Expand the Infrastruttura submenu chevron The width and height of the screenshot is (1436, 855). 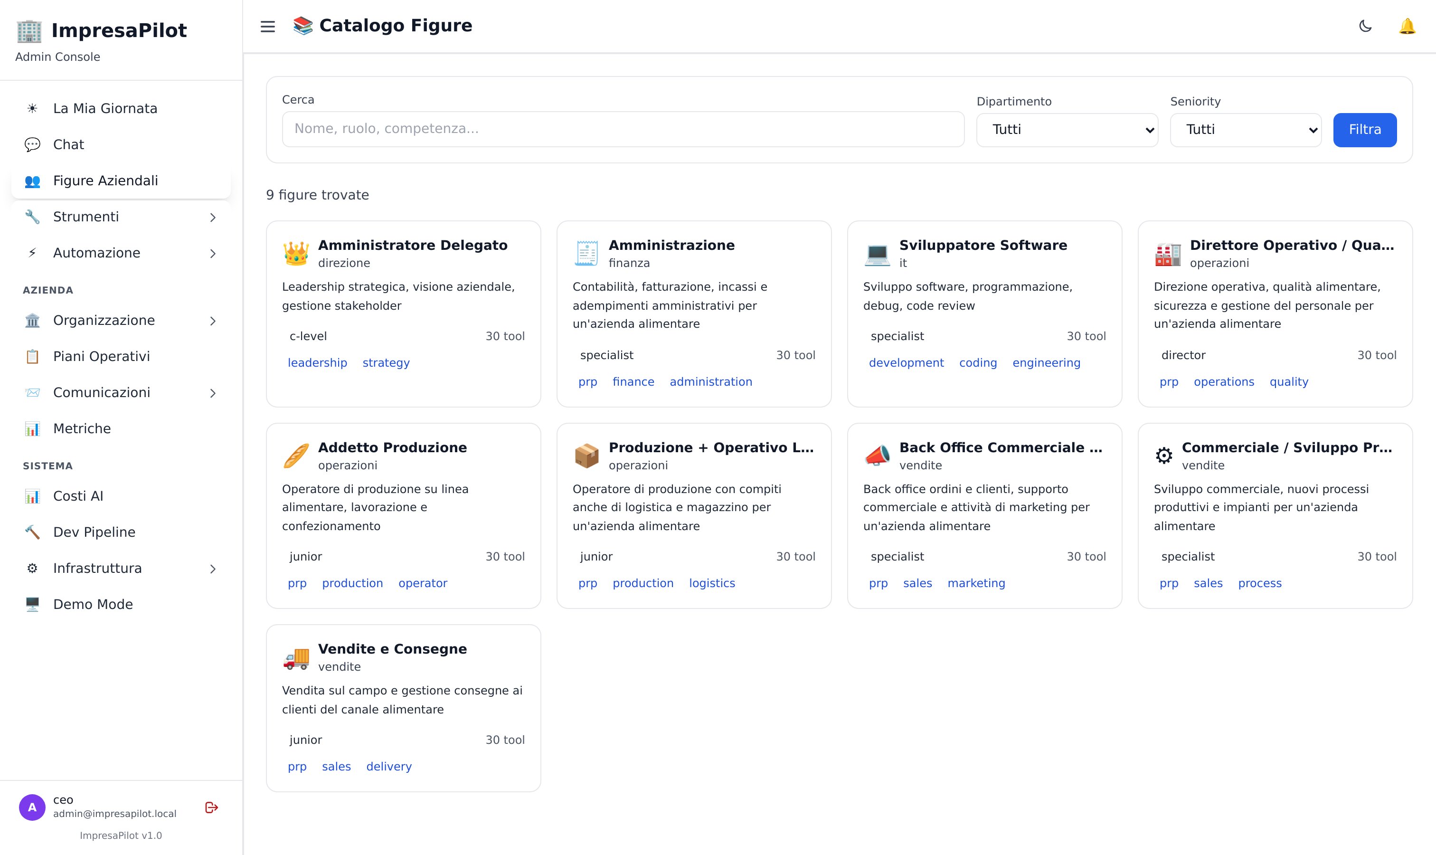(213, 569)
